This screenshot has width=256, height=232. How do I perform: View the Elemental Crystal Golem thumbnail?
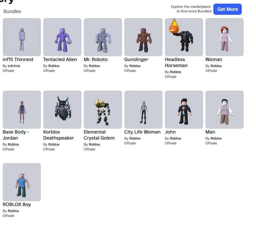103,110
